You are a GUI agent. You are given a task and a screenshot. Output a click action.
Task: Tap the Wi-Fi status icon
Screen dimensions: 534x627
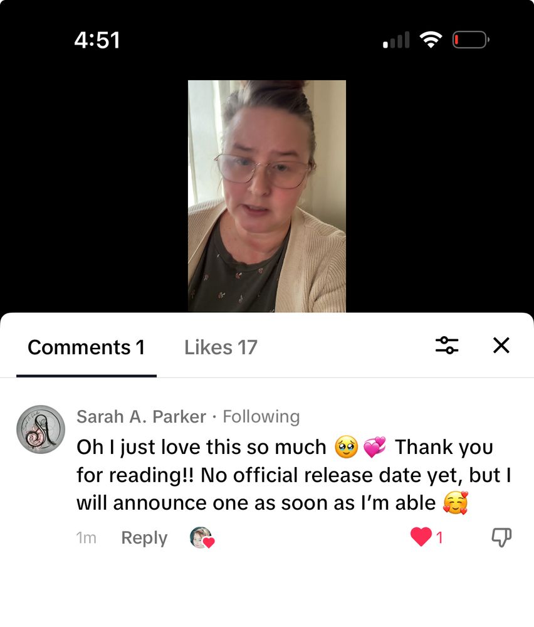[x=431, y=40]
